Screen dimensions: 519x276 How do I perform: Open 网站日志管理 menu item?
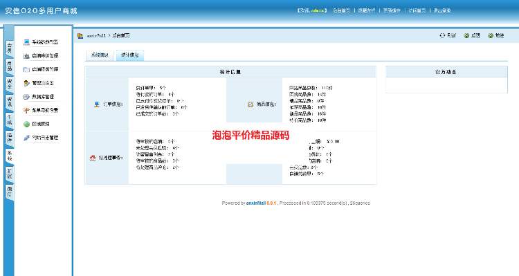click(45, 138)
